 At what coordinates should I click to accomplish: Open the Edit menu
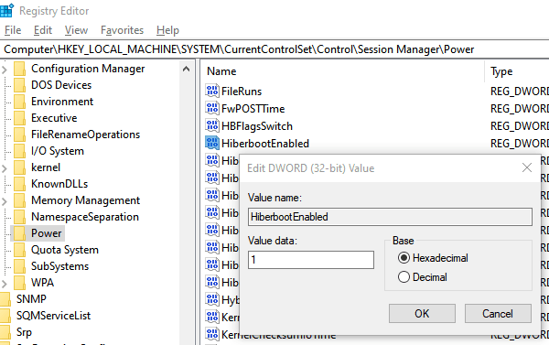click(x=43, y=30)
